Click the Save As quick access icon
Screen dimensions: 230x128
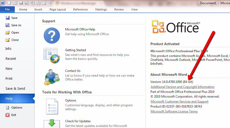click(x=27, y=3)
